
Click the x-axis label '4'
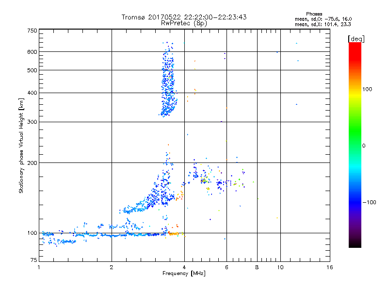pos(184,267)
